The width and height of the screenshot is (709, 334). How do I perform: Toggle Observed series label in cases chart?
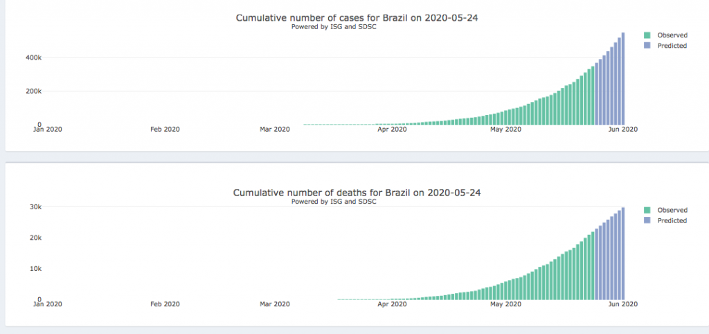tap(672, 35)
